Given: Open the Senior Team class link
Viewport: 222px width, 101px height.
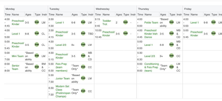Looking at the screenshot, I should click(16, 67).
